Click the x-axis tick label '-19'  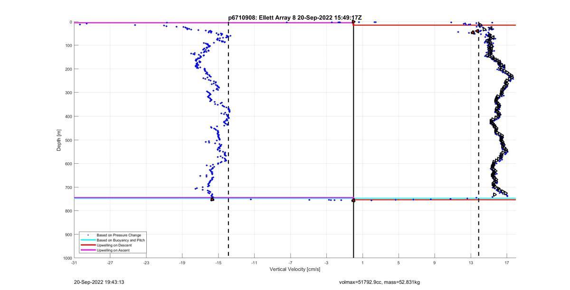[x=182, y=262]
